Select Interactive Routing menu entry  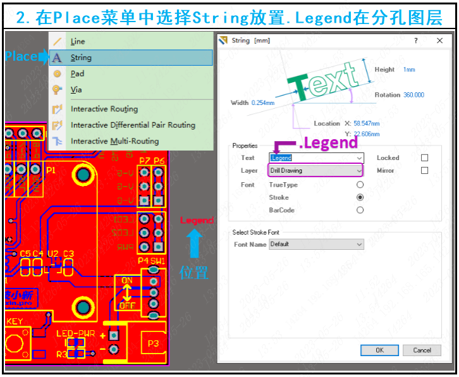click(104, 109)
